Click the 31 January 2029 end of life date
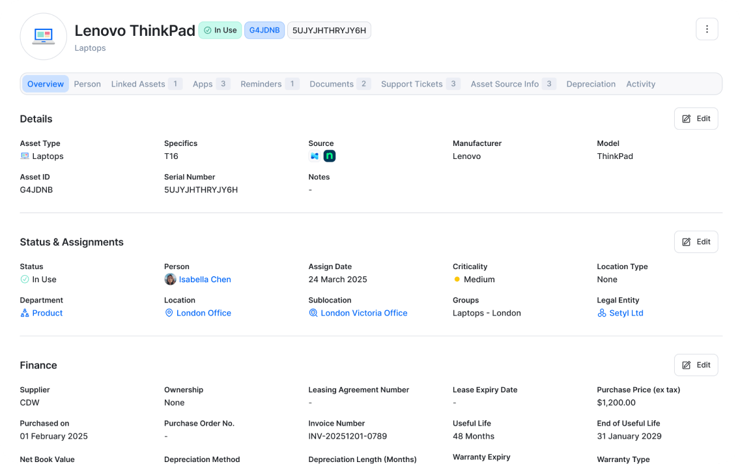 click(x=629, y=436)
